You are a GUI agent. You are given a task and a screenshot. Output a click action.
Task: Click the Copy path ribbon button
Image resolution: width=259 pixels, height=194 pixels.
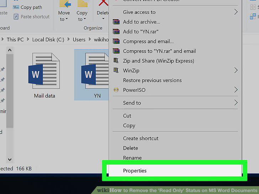coord(28,7)
